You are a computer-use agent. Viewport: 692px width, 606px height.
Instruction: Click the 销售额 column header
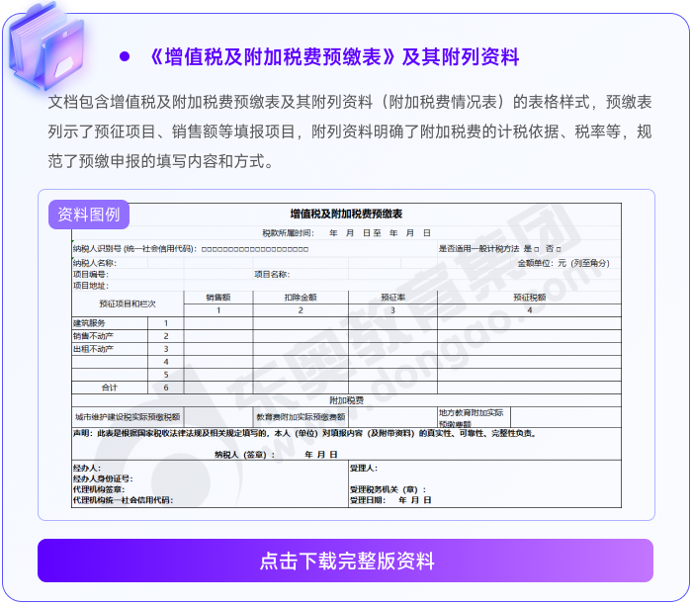218,297
